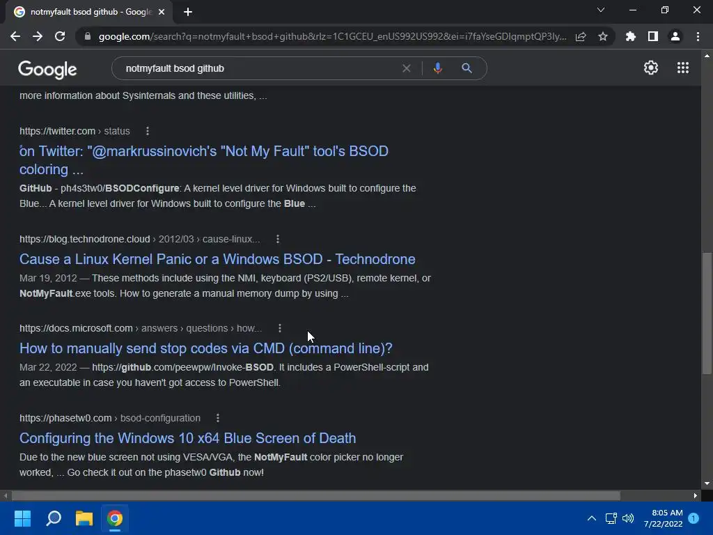Image resolution: width=713 pixels, height=535 pixels.
Task: Open the volume speaker tray icon
Action: coord(628,518)
